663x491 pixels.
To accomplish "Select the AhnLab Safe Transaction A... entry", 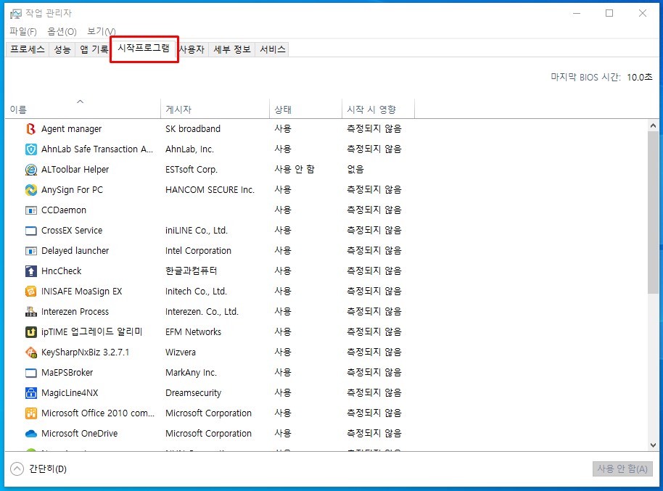I will point(96,149).
